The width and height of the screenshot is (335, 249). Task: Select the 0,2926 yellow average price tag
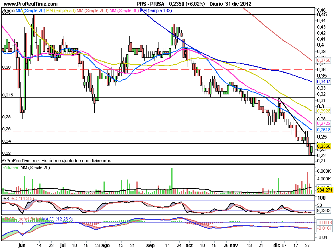[323, 110]
